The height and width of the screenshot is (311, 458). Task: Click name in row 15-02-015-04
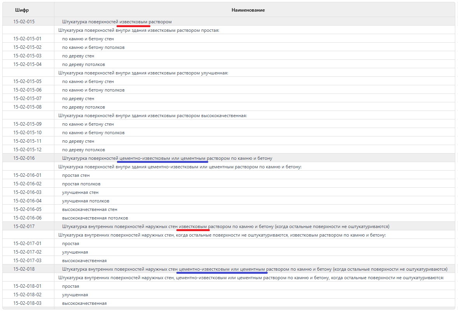point(84,64)
